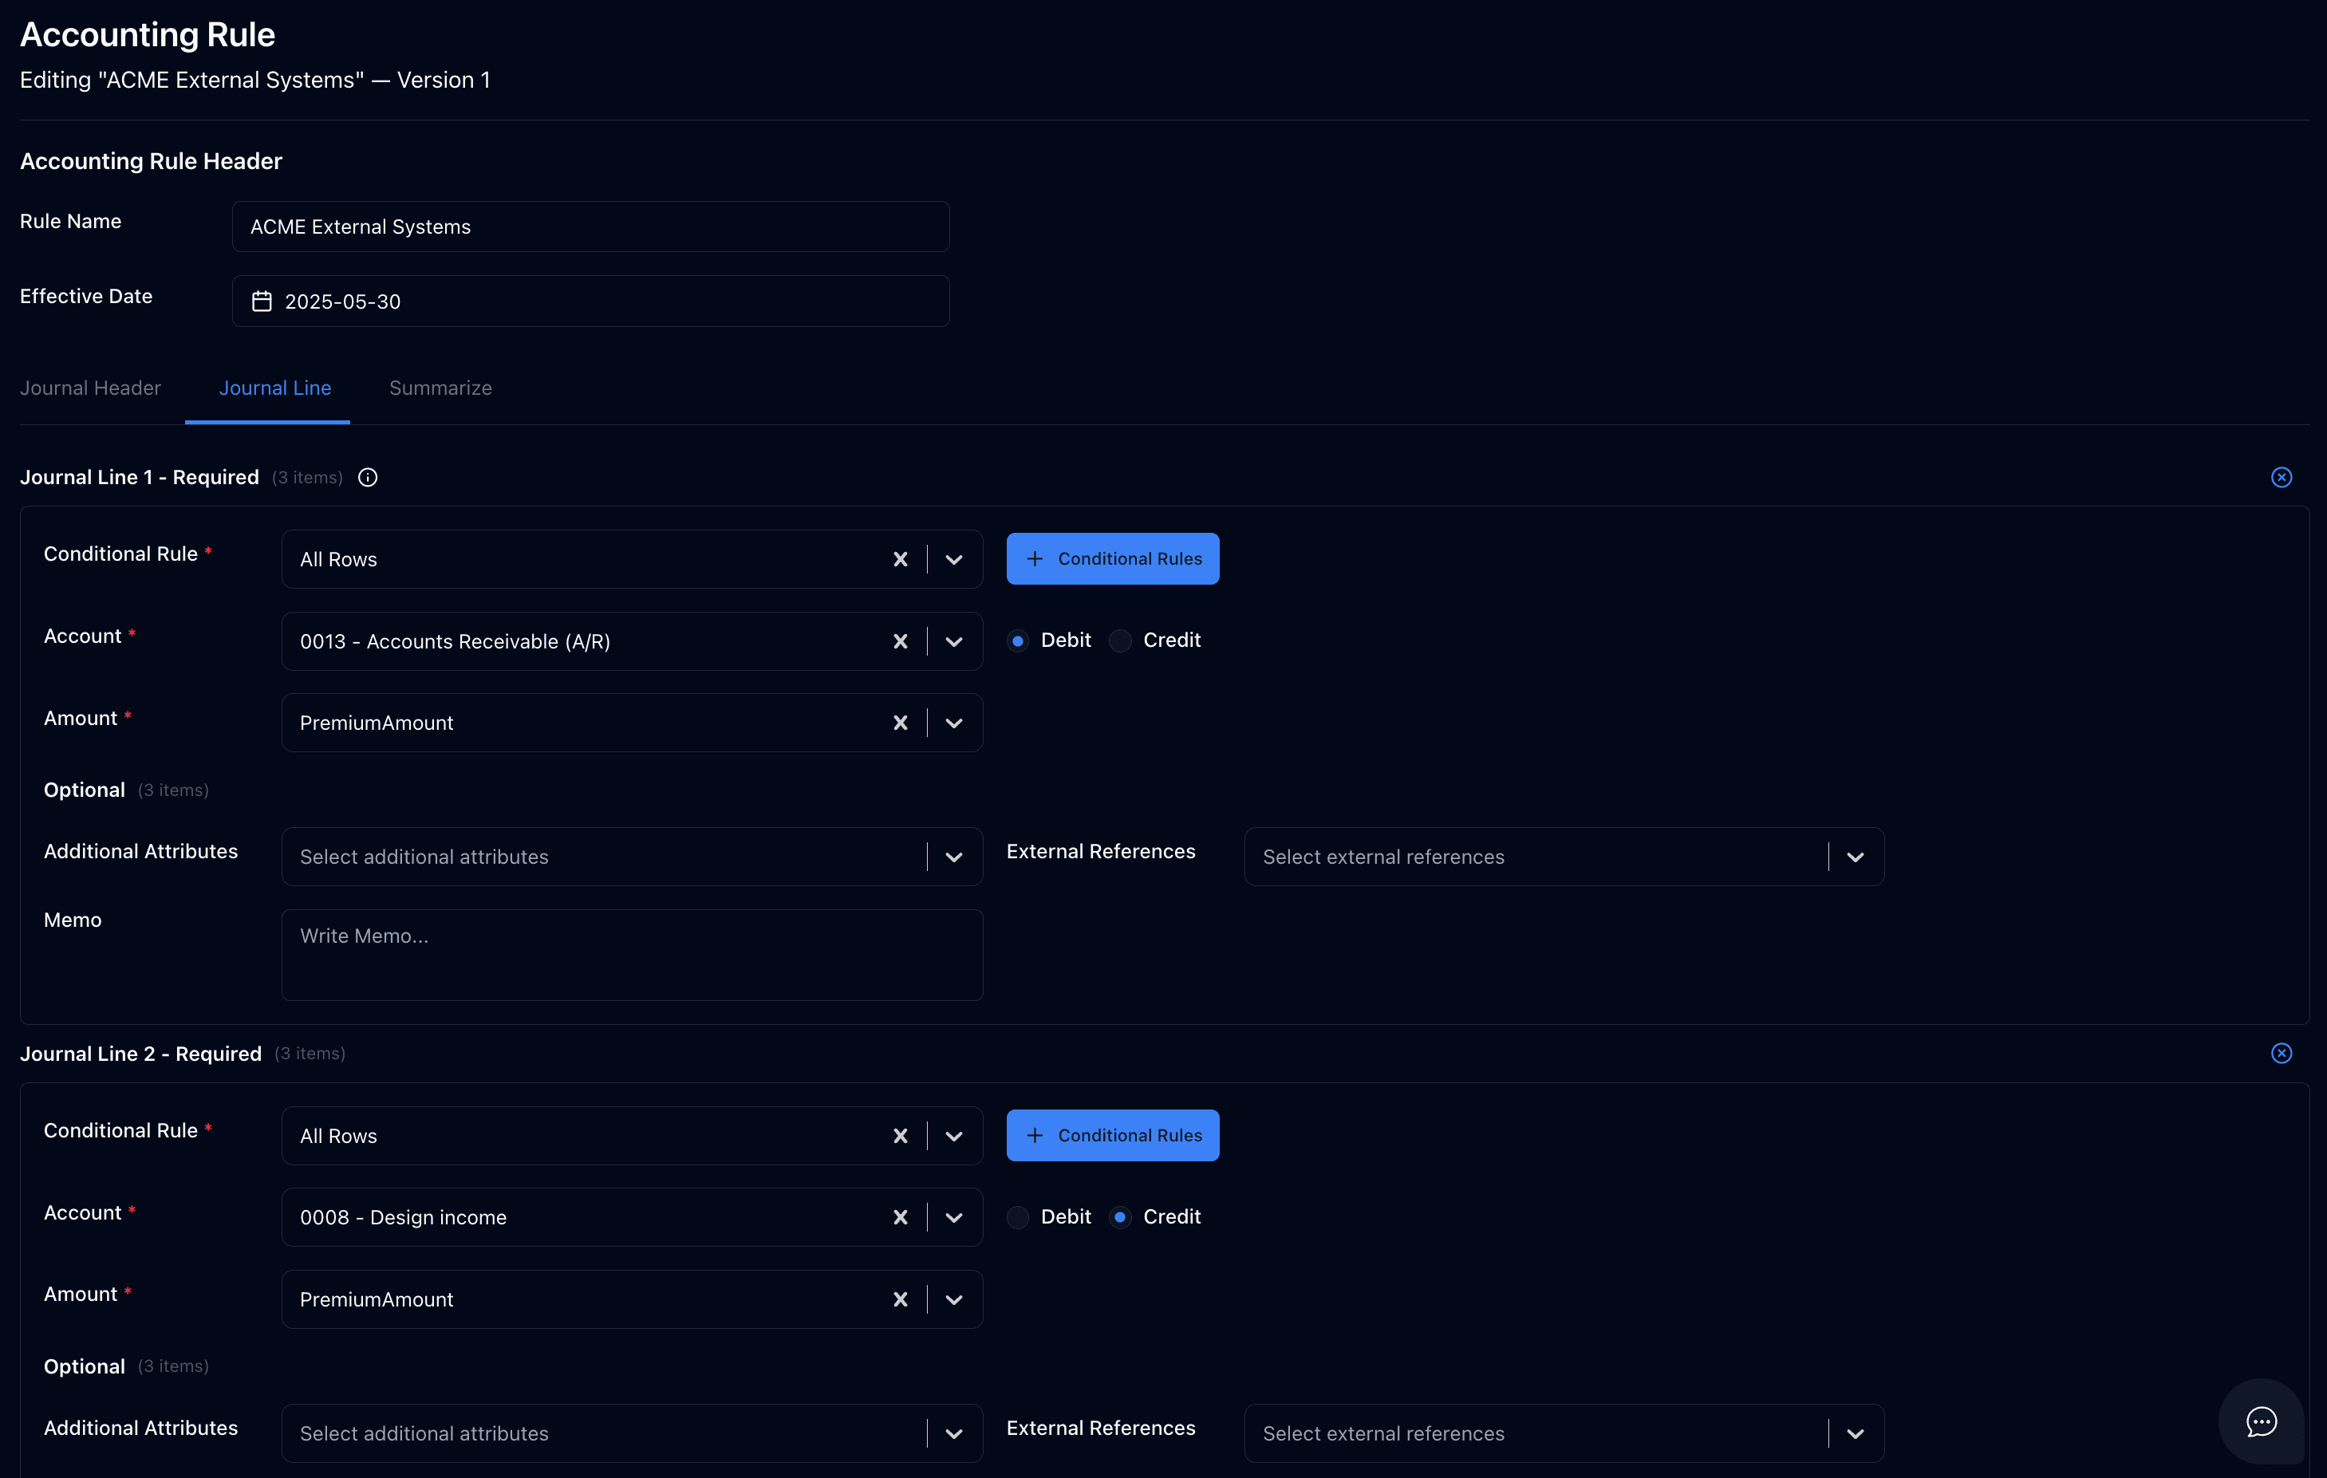2327x1478 pixels.
Task: Clear the 0013 Accounts Receivable account selection
Action: click(x=900, y=641)
